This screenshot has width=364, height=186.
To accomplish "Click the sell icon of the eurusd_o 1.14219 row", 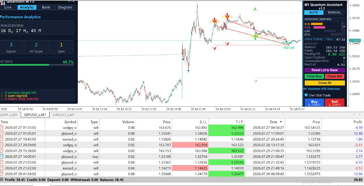I will (2, 168).
